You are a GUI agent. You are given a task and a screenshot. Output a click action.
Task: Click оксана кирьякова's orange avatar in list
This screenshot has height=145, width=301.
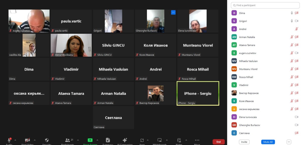(x=234, y=109)
